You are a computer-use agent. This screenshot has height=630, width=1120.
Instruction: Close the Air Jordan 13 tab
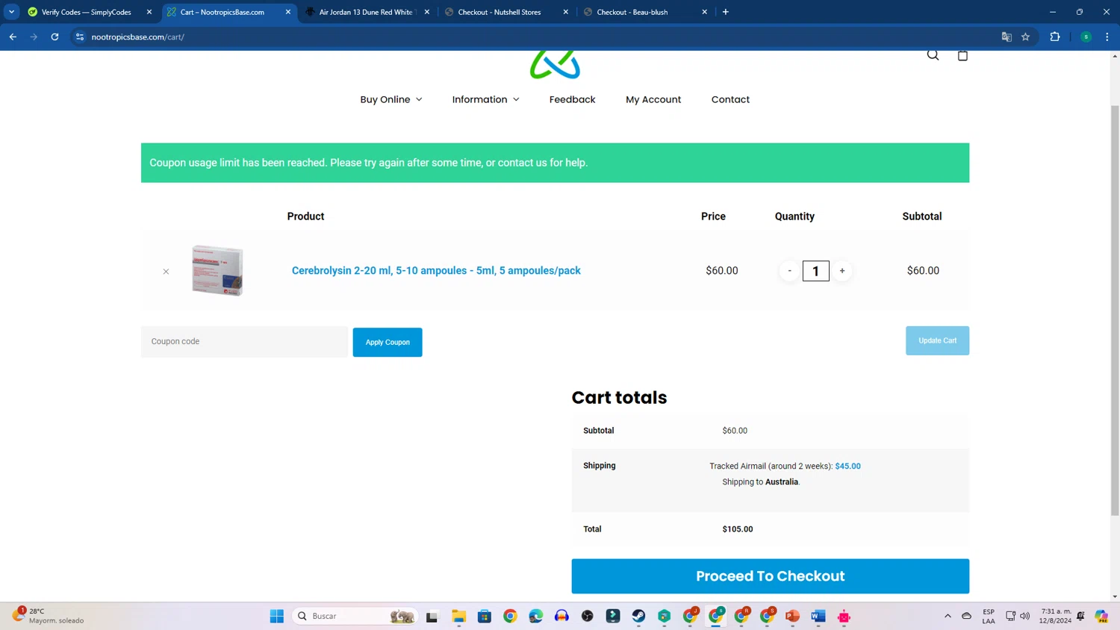pos(427,12)
